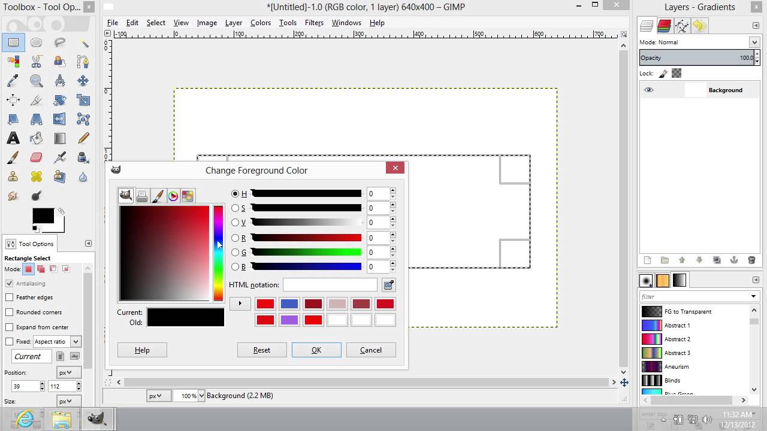This screenshot has height=431, width=767.
Task: Adjust the layer Opacity slider
Action: click(696, 58)
